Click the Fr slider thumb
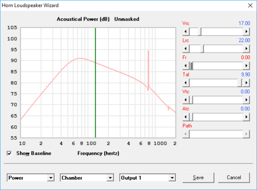The width and height of the screenshot is (257, 190). coord(192,66)
